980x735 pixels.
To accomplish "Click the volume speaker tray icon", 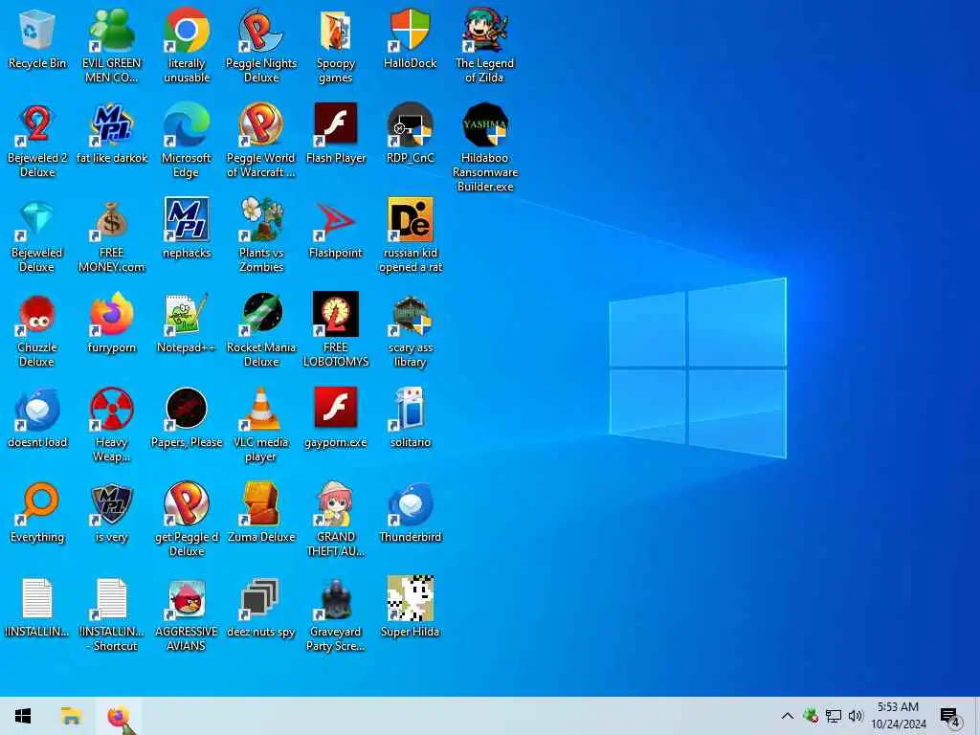I will [x=856, y=716].
